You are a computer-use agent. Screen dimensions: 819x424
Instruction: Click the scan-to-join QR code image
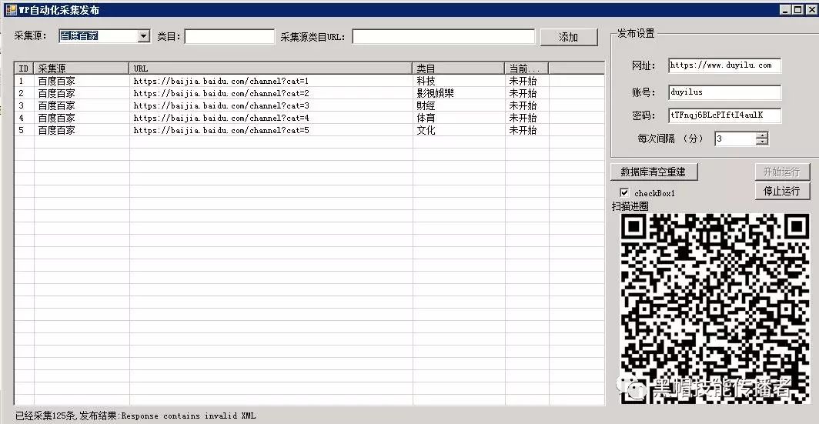click(x=714, y=308)
